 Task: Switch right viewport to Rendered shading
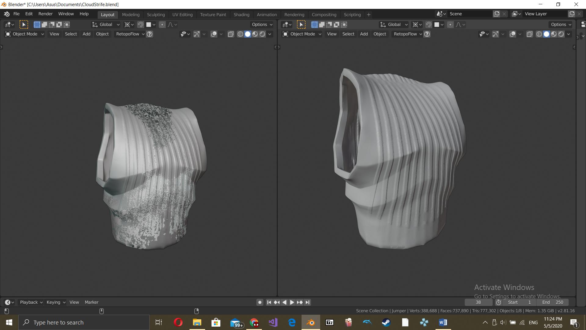click(x=561, y=34)
